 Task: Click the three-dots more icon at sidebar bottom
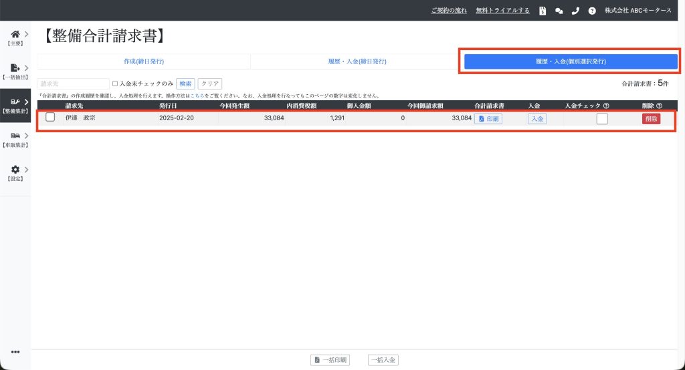[15, 352]
